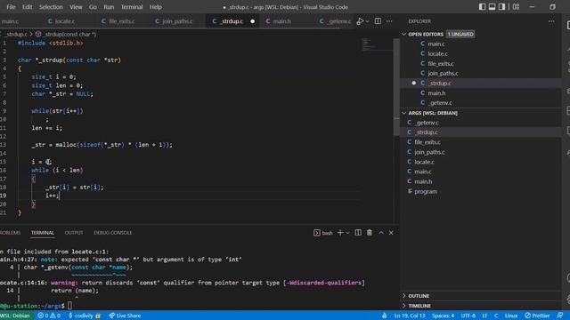This screenshot has height=320, width=570.
Task: Create a new terminal with plus icon
Action: coord(340,233)
